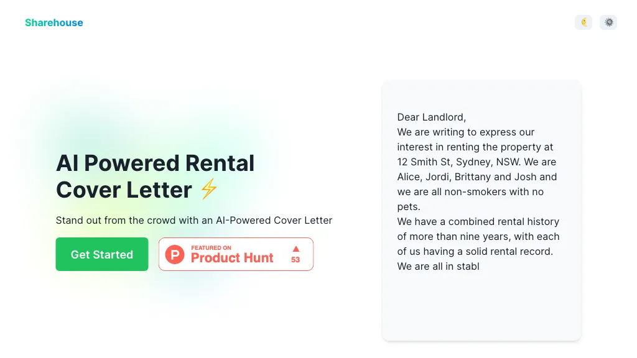Click the "AI Powered Rental" heading line
Image resolution: width=637 pixels, height=358 pixels.
tap(155, 163)
